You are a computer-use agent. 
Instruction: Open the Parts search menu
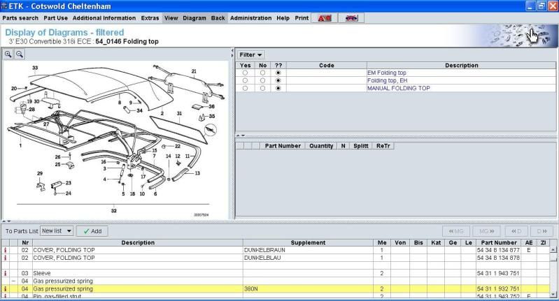pos(20,17)
